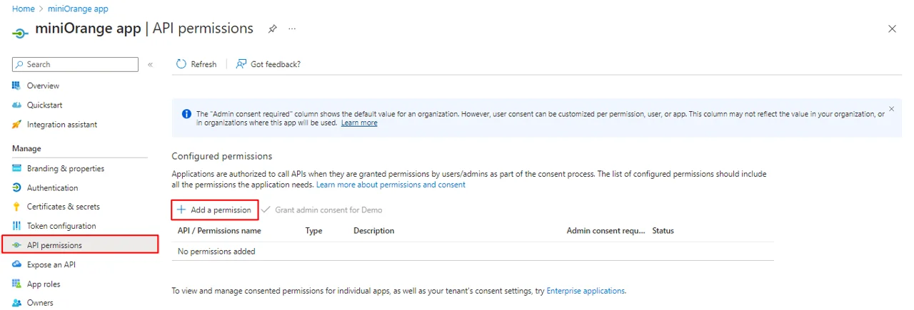The height and width of the screenshot is (310, 914).
Task: Click the Got feedback icon
Action: 241,64
